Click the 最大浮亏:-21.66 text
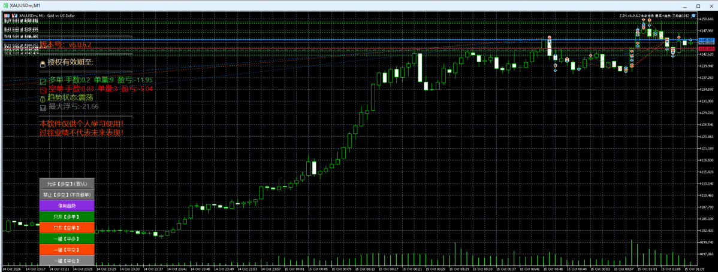 click(x=73, y=106)
